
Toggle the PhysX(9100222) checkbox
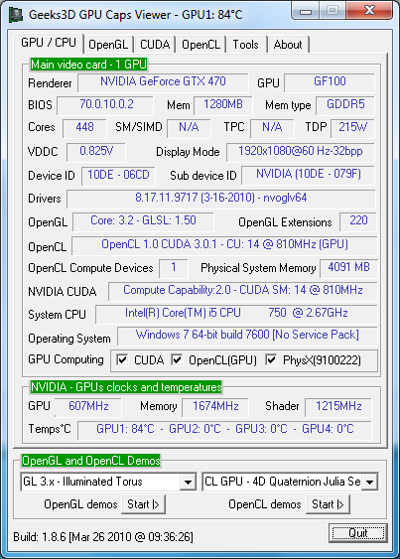[271, 359]
